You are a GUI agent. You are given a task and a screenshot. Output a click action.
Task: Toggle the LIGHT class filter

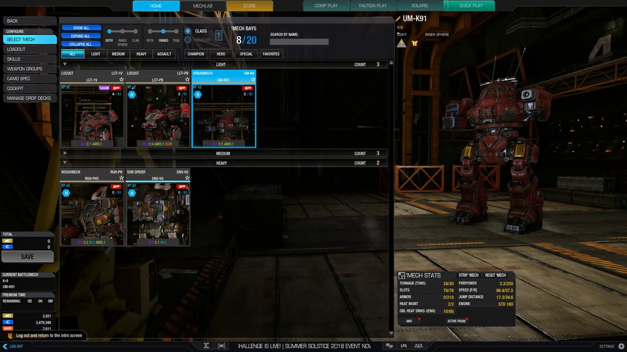point(96,54)
